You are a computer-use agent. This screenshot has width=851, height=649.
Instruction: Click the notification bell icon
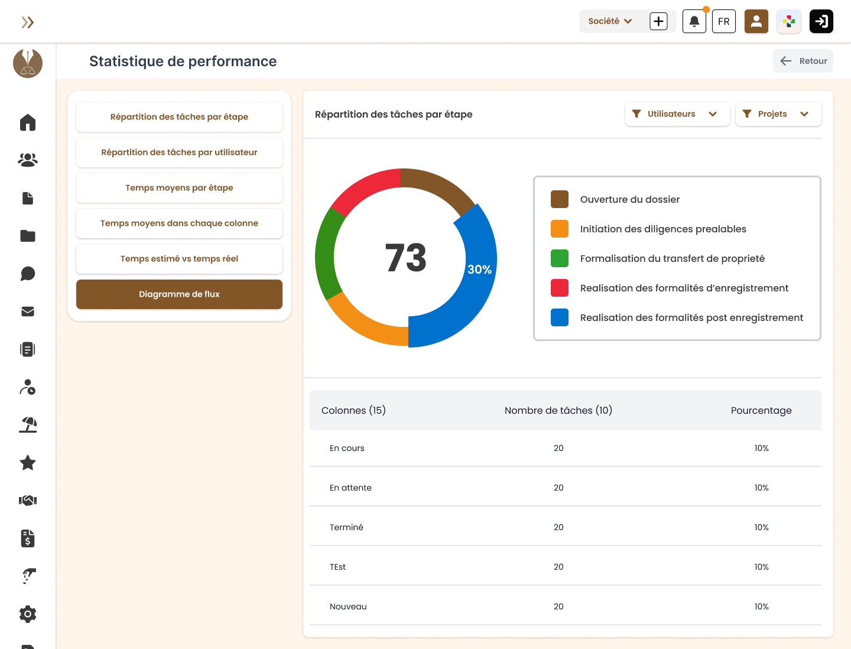[694, 21]
